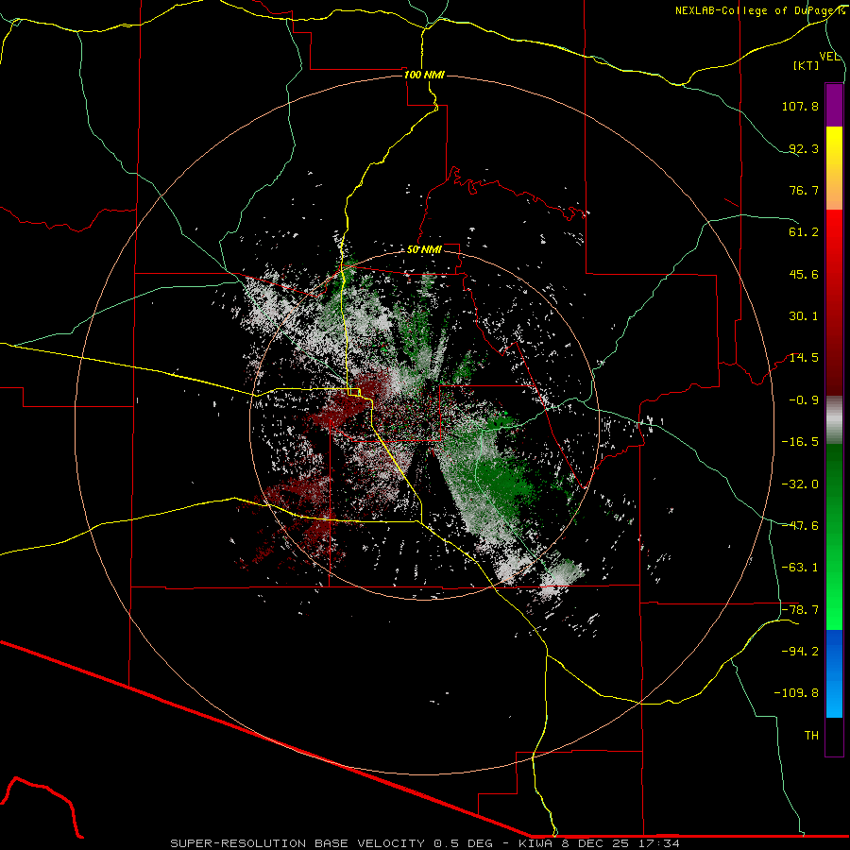Click the -78.7 value on velocity scale
The image size is (850, 850).
[800, 610]
